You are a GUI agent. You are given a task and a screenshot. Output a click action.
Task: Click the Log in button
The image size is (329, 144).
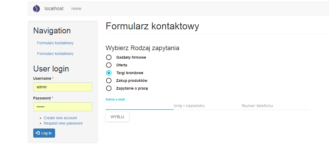pos(44,133)
